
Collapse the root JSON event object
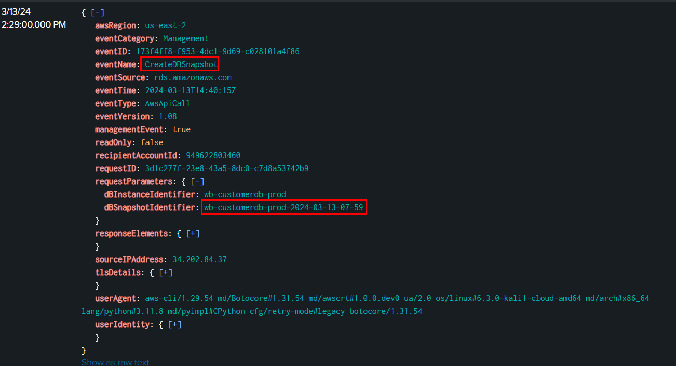tap(97, 12)
